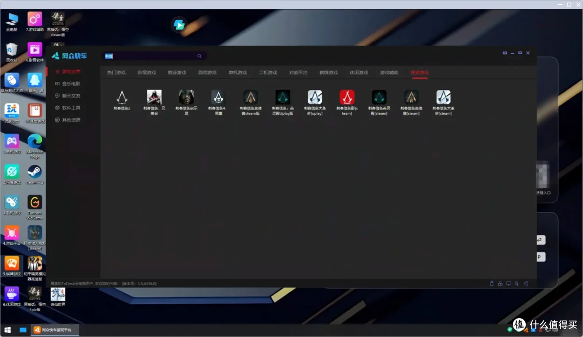Click the 网众快车 logo
This screenshot has width=583, height=337.
click(70, 56)
